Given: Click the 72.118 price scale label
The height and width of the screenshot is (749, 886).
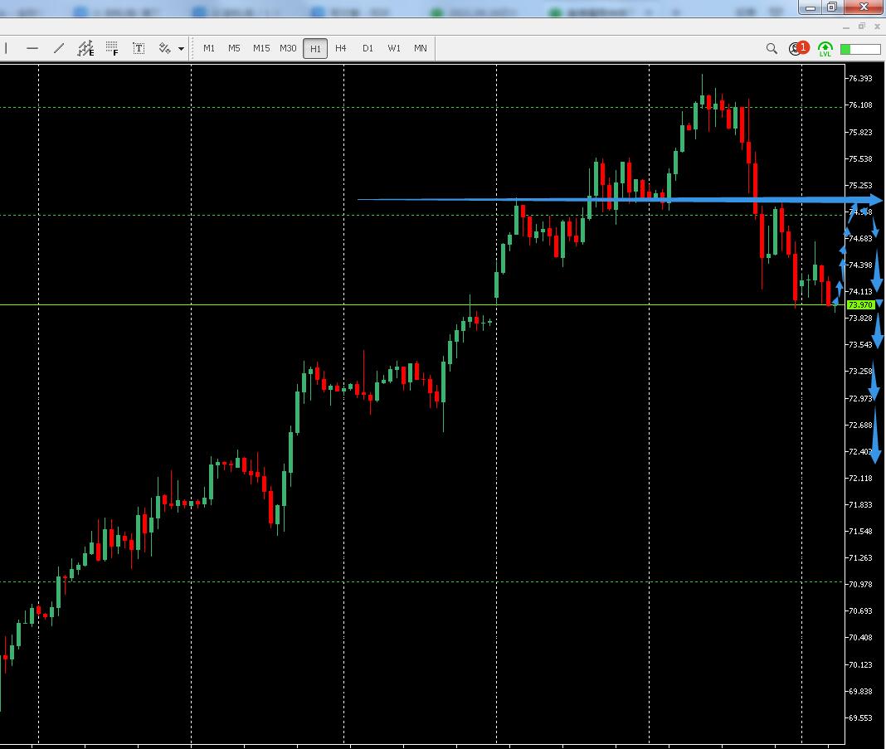Looking at the screenshot, I should point(860,478).
